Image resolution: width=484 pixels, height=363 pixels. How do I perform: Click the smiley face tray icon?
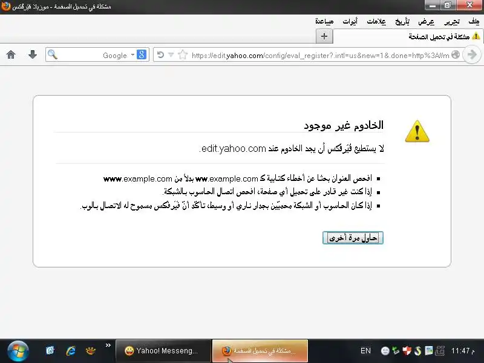pyautogui.click(x=385, y=351)
